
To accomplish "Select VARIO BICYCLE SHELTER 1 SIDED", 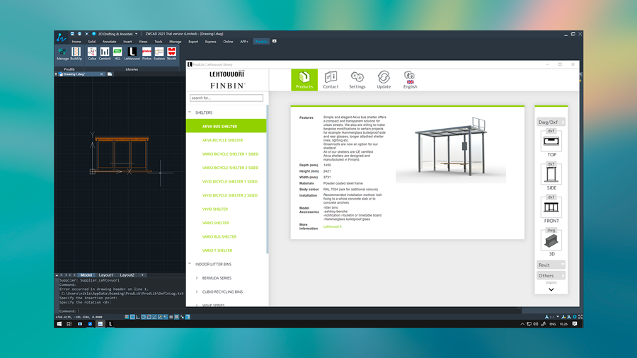I will point(230,154).
